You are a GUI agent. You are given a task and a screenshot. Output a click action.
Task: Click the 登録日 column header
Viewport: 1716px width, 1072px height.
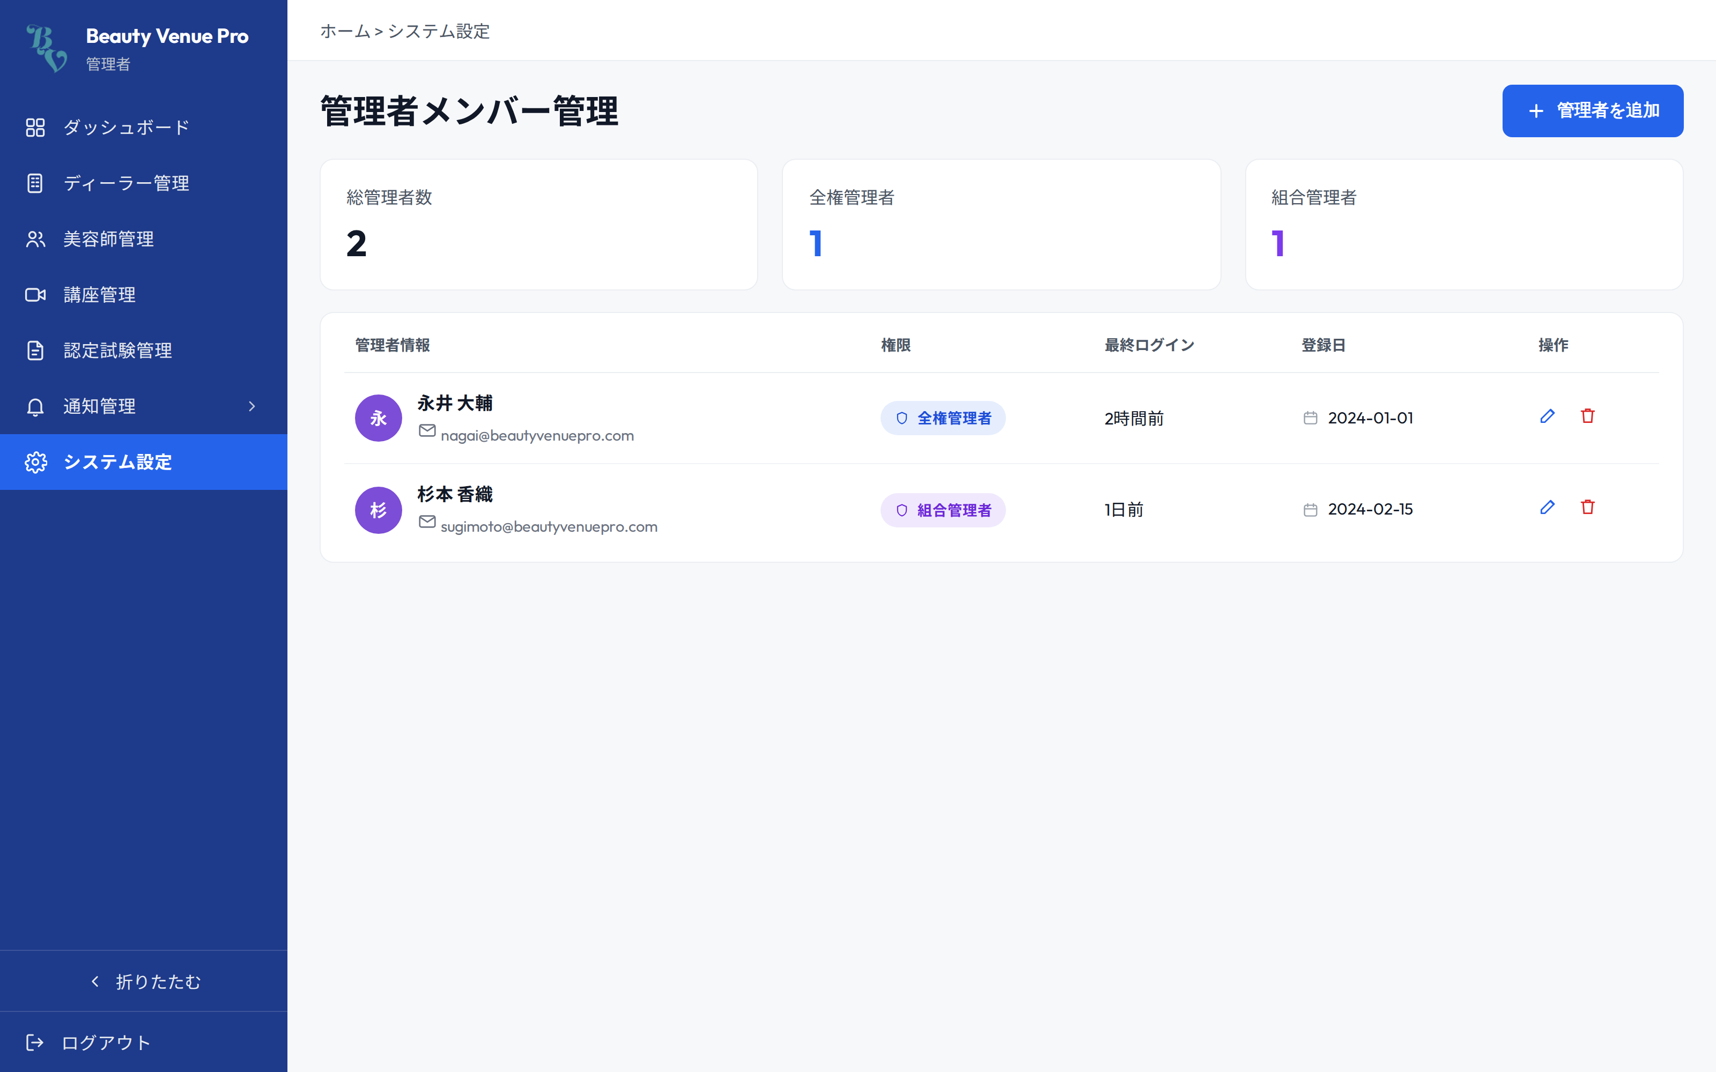(1323, 345)
